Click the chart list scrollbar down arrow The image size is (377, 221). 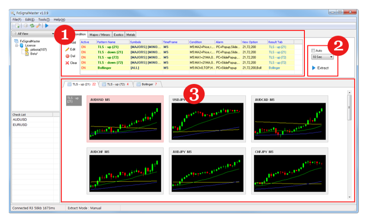click(x=350, y=197)
